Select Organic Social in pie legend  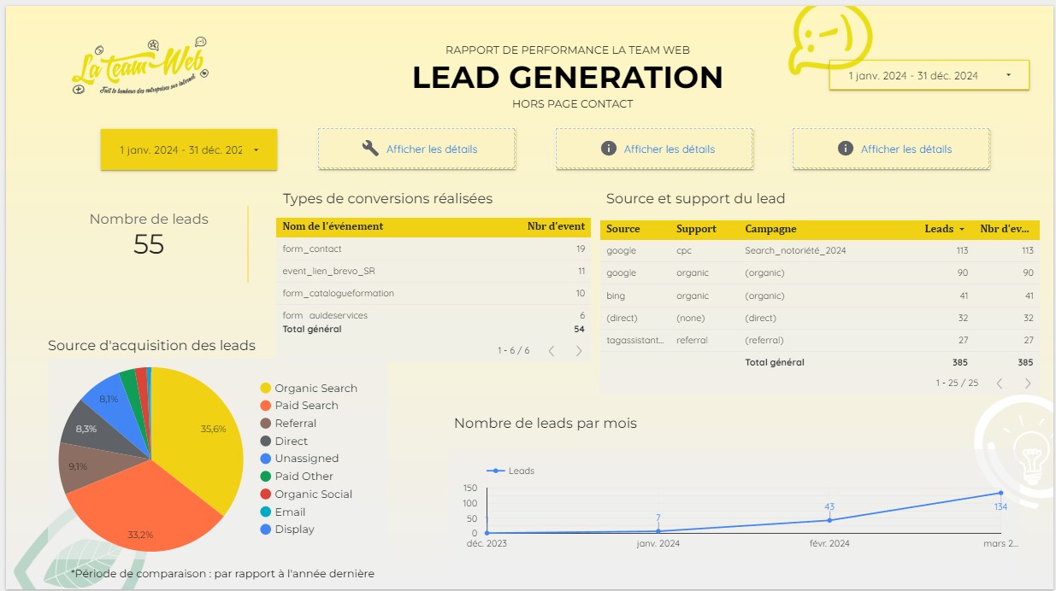(x=306, y=494)
